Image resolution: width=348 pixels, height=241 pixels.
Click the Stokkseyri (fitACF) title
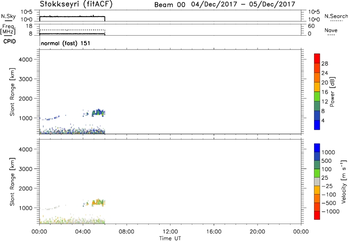[x=76, y=4]
